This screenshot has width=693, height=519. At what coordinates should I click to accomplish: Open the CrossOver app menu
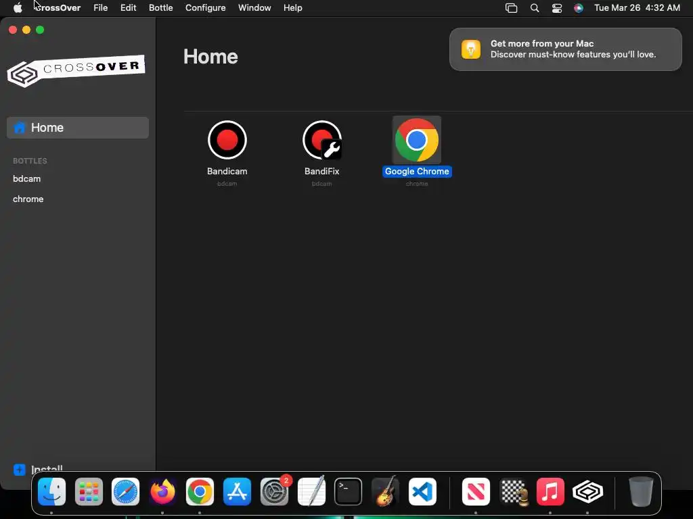point(58,8)
